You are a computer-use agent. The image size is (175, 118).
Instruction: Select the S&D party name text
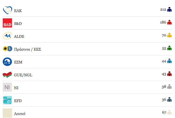click(x=18, y=24)
